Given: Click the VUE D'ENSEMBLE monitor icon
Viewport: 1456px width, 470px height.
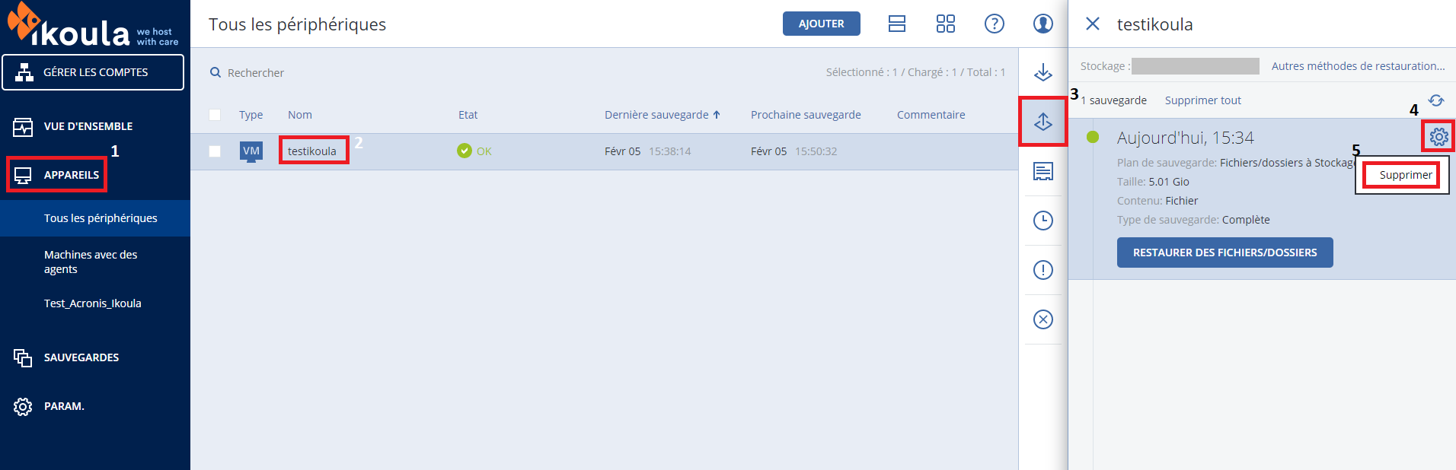Looking at the screenshot, I should click(x=23, y=126).
